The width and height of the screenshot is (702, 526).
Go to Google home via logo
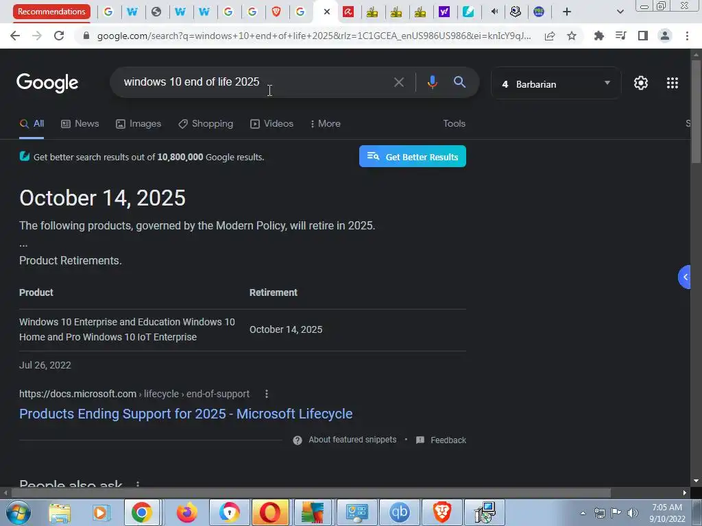(47, 83)
